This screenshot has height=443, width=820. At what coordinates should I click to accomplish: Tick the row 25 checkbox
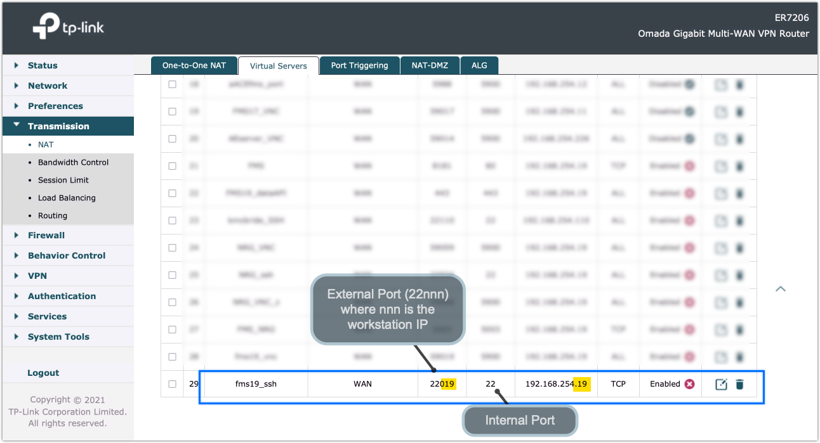[172, 275]
